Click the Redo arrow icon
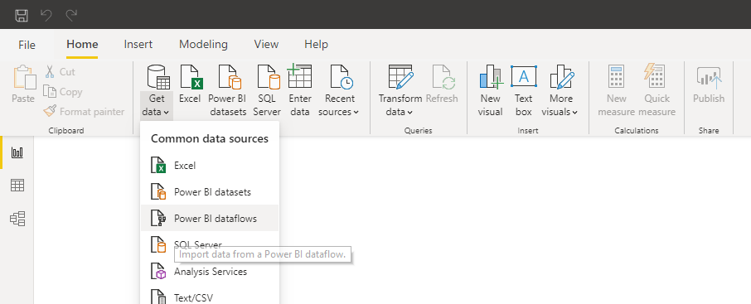The image size is (751, 304). (71, 15)
